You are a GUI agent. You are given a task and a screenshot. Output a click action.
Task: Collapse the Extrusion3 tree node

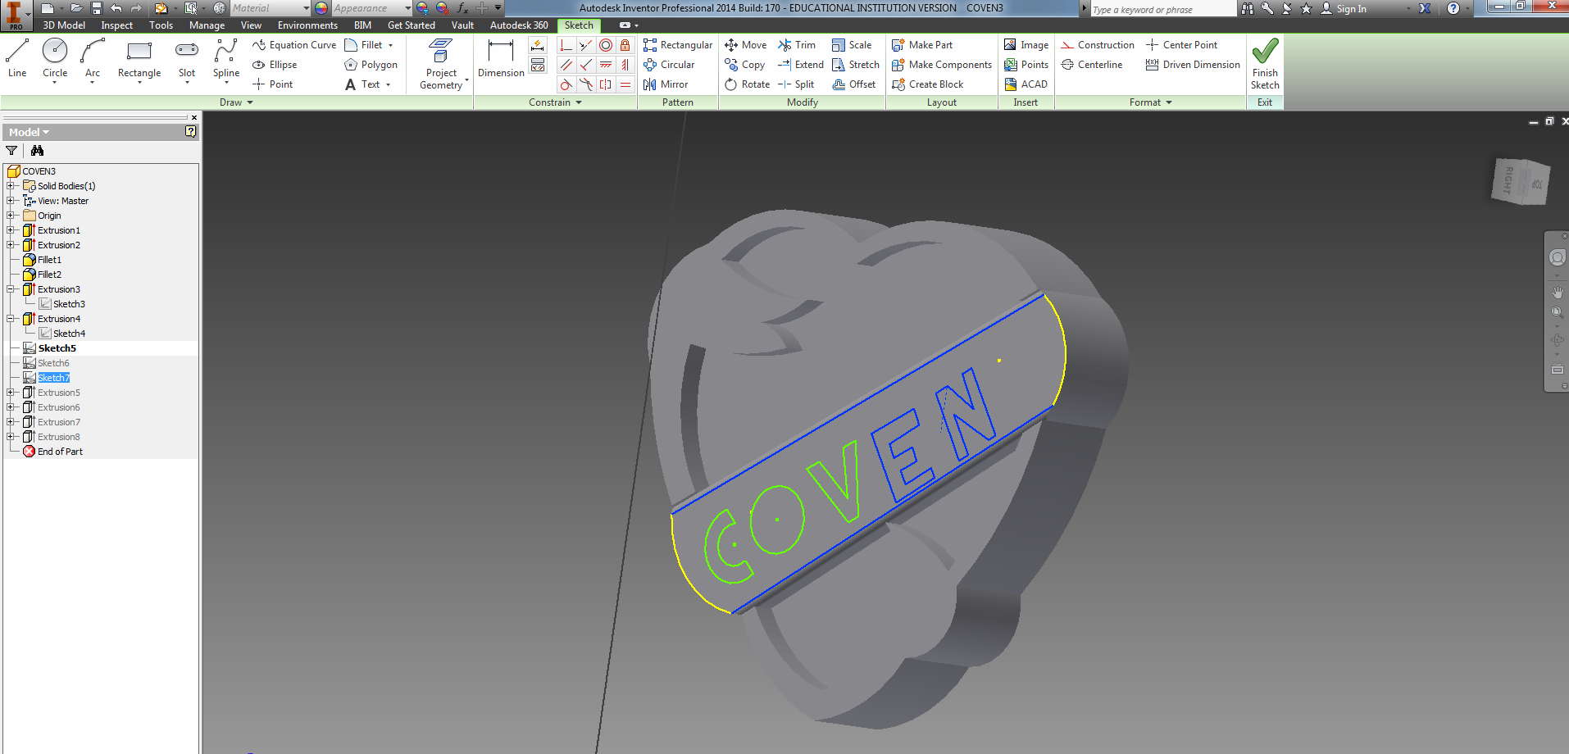[11, 289]
